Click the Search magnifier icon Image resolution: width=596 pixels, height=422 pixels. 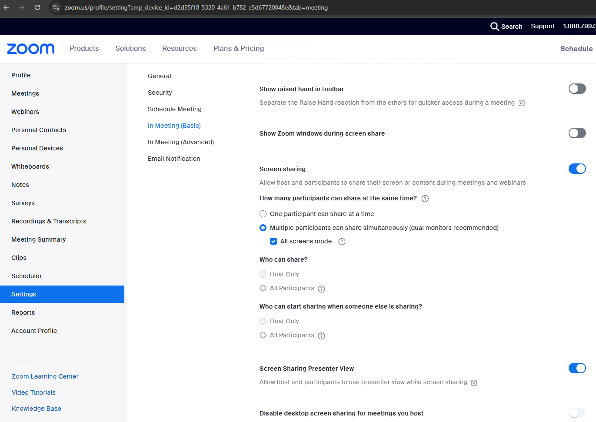click(x=494, y=27)
